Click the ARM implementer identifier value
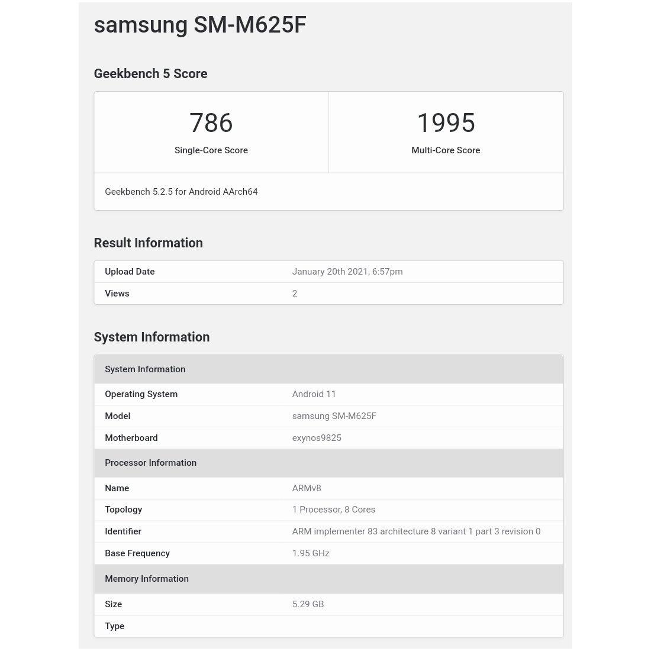Screen dimensions: 651x651 click(x=417, y=531)
